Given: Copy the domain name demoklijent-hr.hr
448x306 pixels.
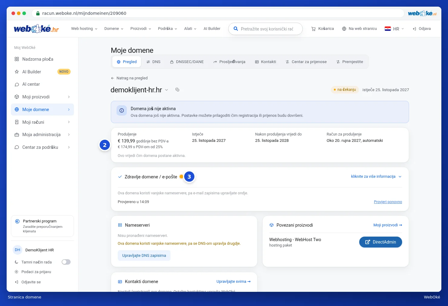Looking at the screenshot, I should tap(178, 90).
